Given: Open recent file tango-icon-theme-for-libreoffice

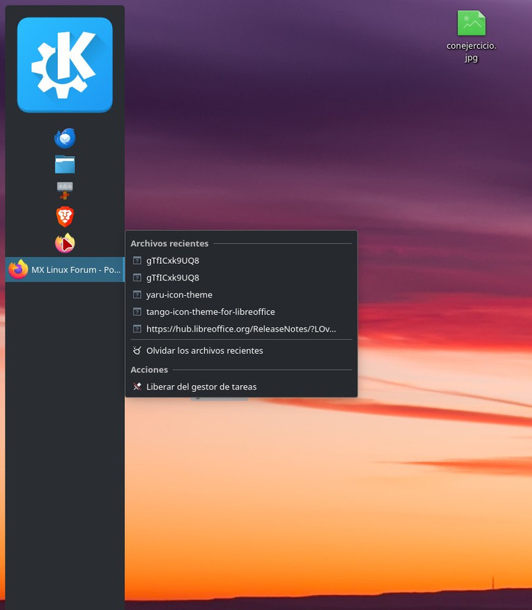Looking at the screenshot, I should (241, 312).
